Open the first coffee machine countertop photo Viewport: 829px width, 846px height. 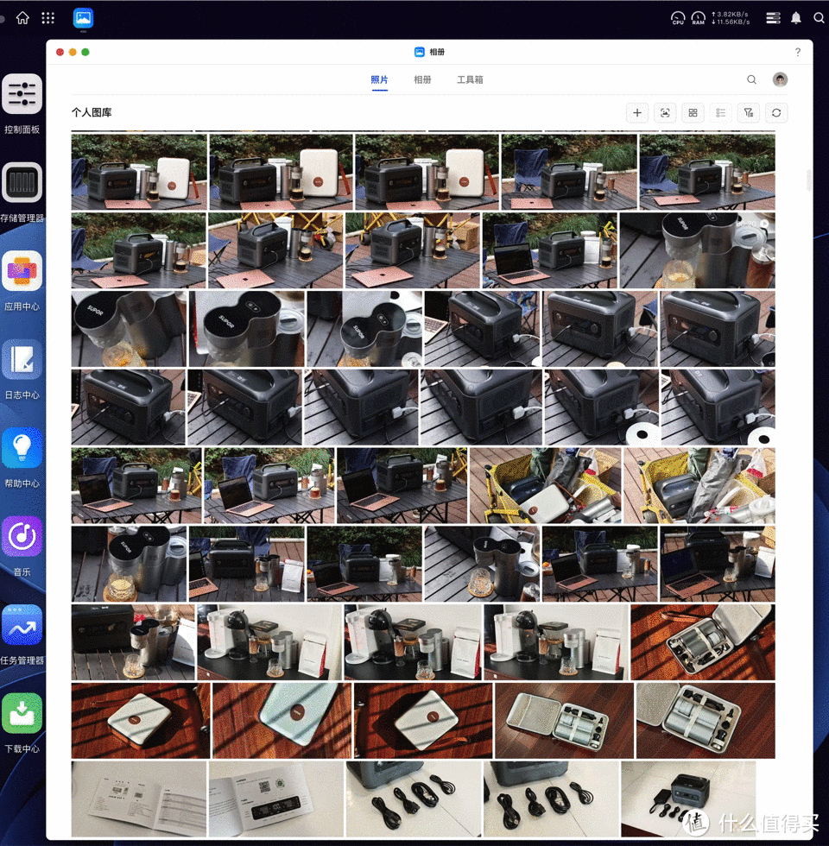point(269,642)
